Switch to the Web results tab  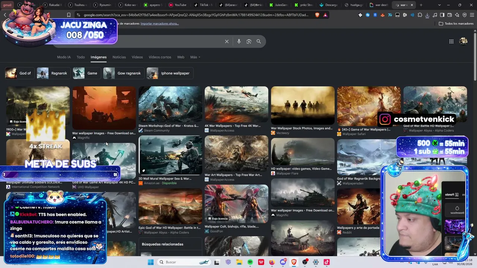pos(181,57)
